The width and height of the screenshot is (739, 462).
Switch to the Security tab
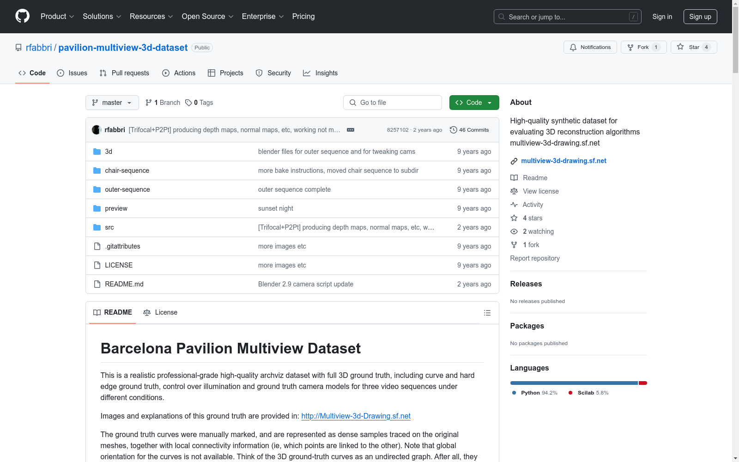(x=273, y=73)
